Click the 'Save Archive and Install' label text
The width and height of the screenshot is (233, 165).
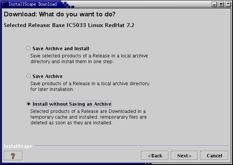(61, 49)
